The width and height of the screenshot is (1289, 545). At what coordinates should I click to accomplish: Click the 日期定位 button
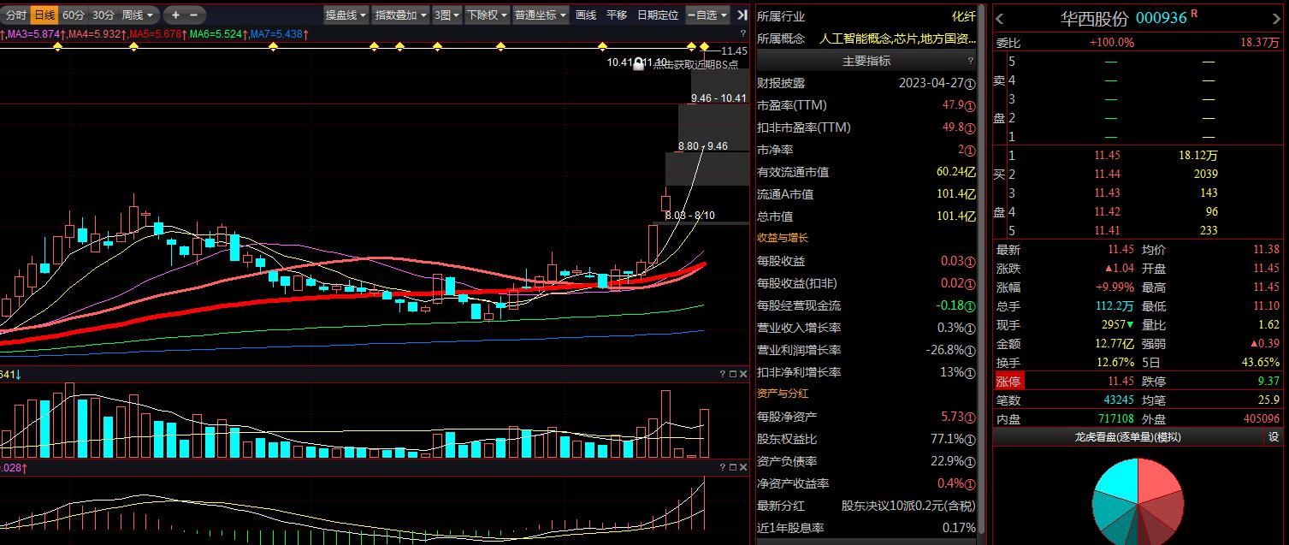(658, 15)
